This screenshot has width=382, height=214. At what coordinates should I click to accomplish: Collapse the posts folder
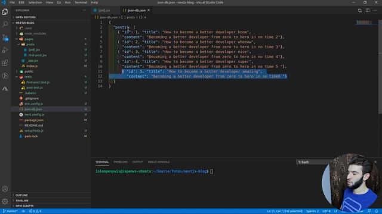(30, 45)
